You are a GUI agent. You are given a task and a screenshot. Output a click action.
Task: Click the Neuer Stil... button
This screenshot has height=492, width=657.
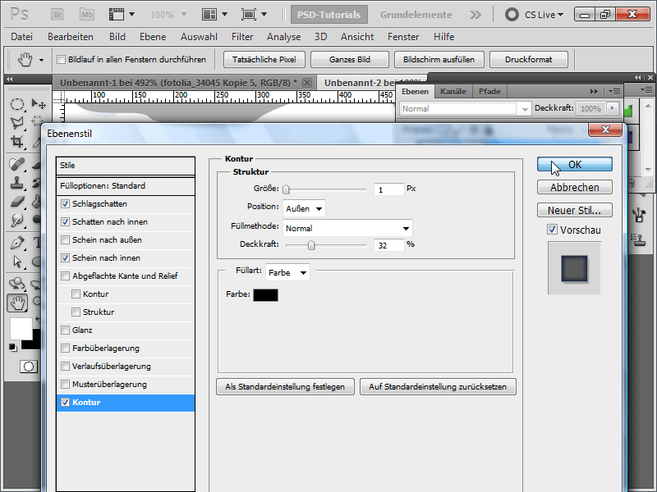574,210
